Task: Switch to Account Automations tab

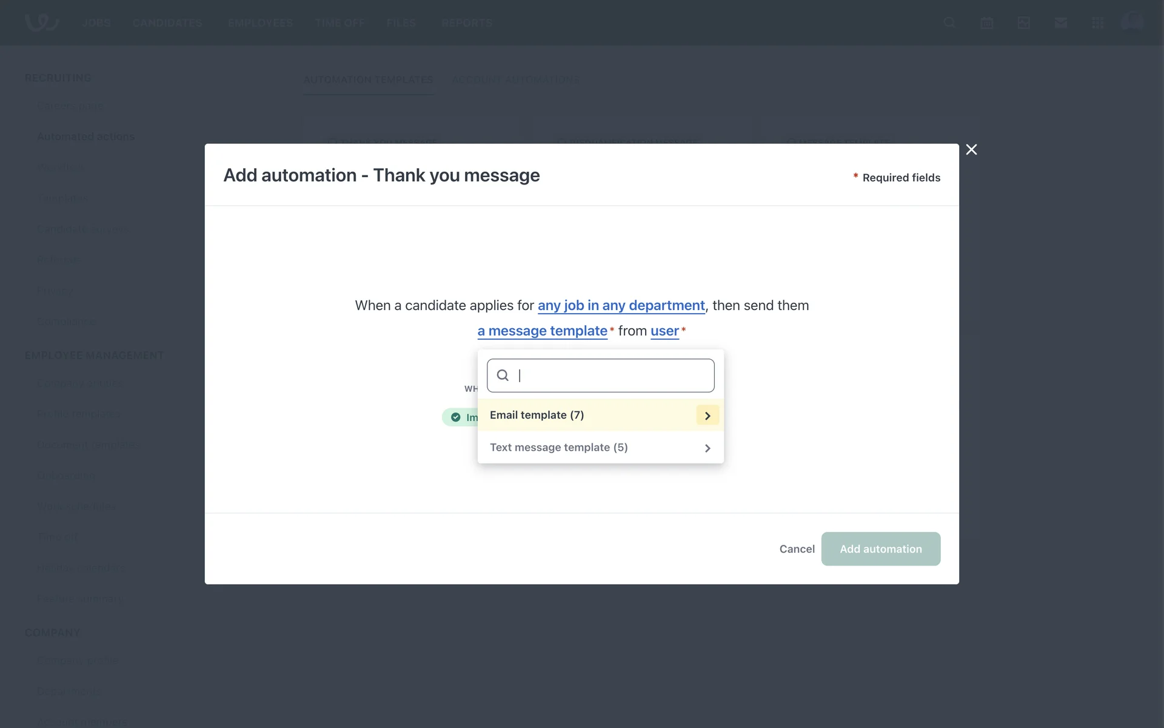Action: (515, 79)
